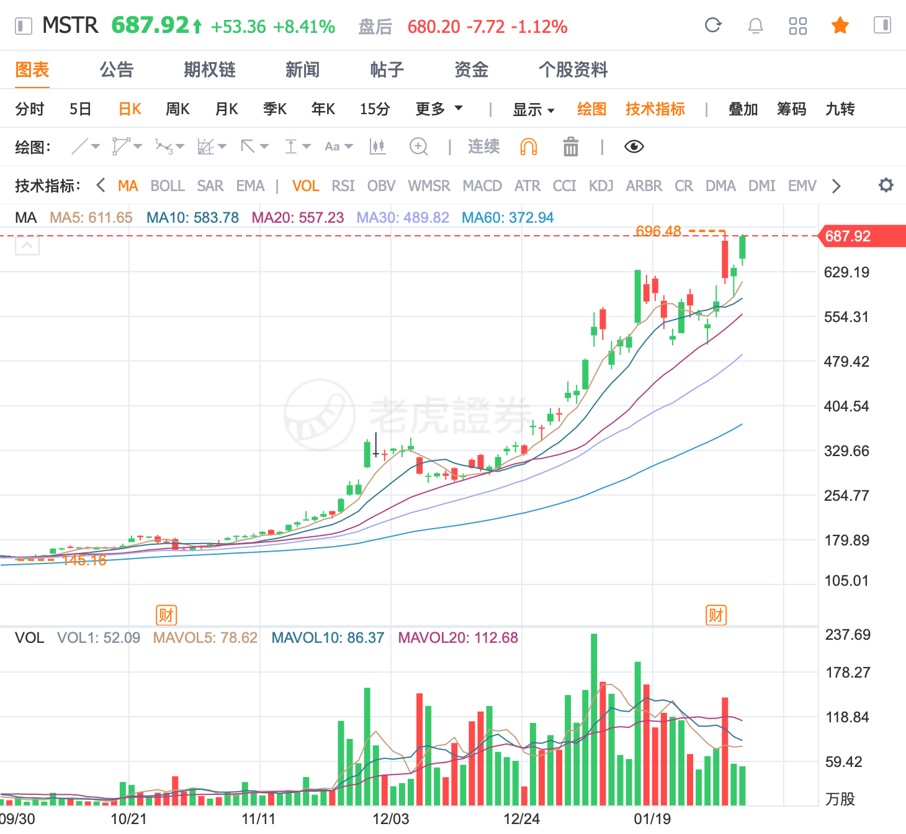The width and height of the screenshot is (906, 834).
Task: Select the shape drawing tool
Action: click(120, 146)
